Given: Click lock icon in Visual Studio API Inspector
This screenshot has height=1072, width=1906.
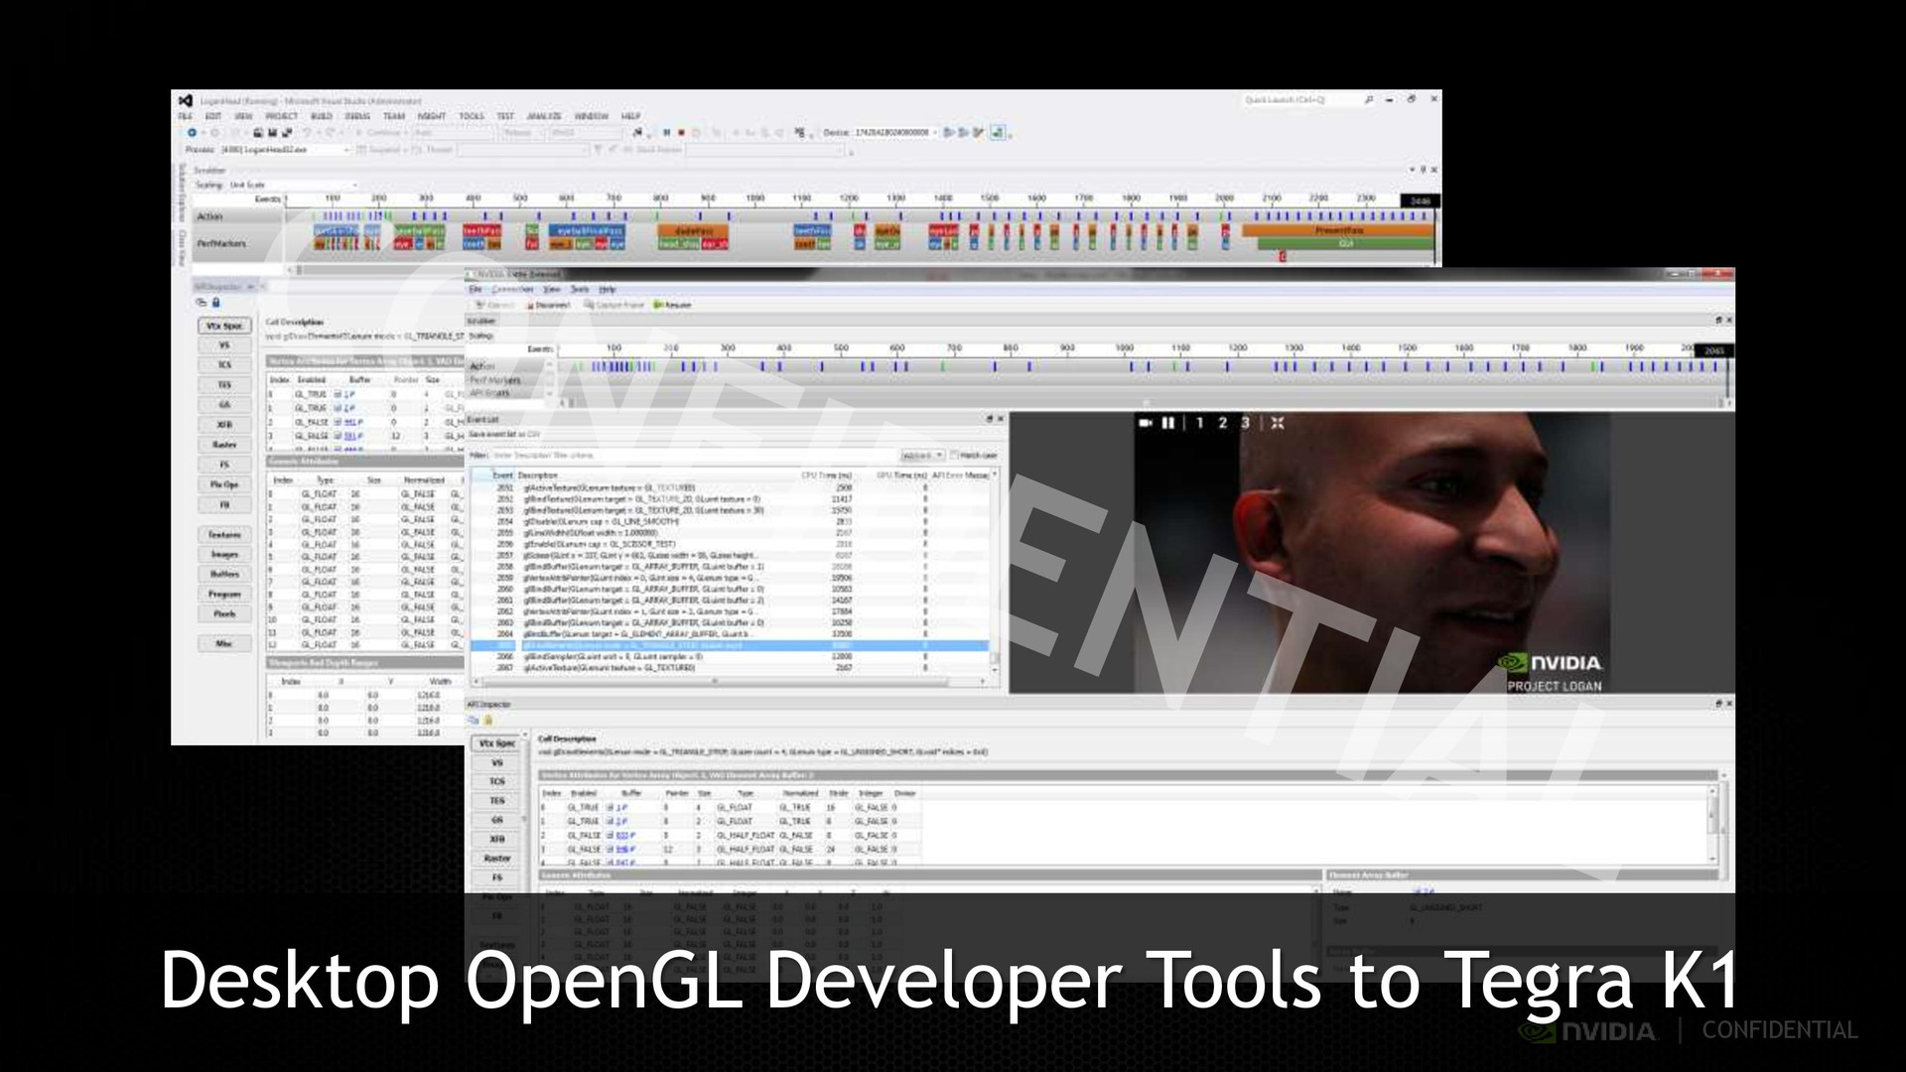Looking at the screenshot, I should tap(215, 303).
